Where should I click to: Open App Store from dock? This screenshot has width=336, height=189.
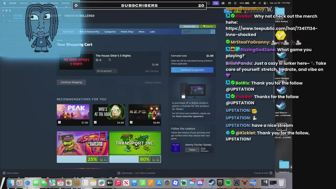point(159,183)
